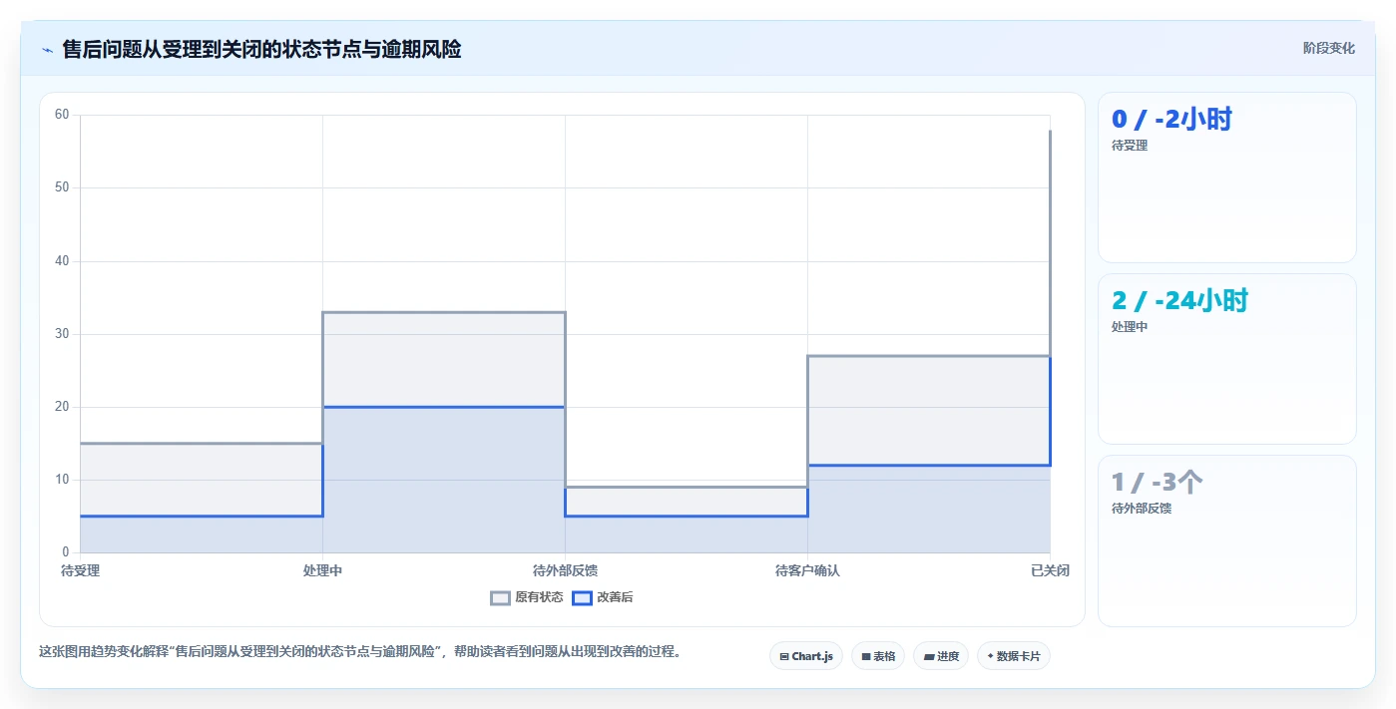This screenshot has width=1396, height=709.
Task: Click the 待外部反馈 x-axis label
Action: (565, 571)
